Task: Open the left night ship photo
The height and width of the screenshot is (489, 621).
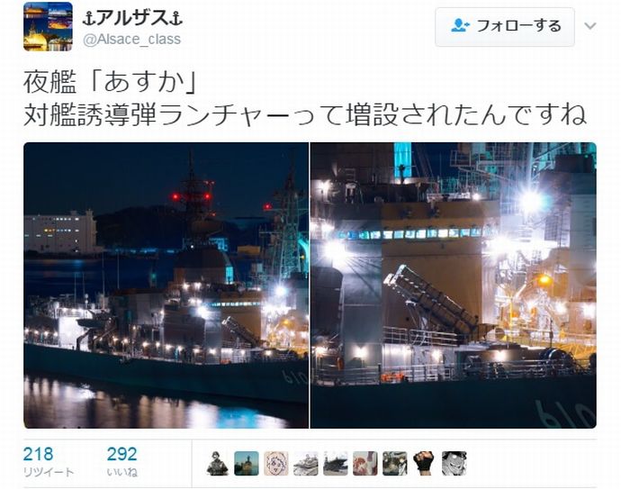Action: point(166,285)
